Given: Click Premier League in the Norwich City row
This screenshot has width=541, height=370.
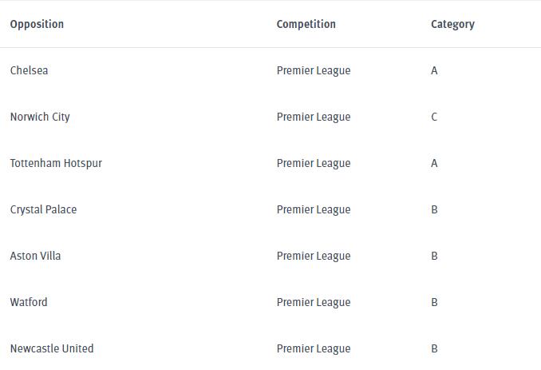Looking at the screenshot, I should pyautogui.click(x=314, y=117).
